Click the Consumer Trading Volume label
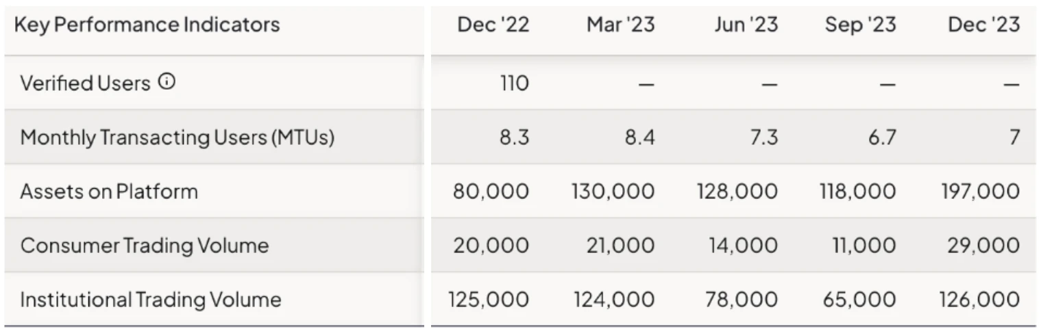 click(x=144, y=246)
